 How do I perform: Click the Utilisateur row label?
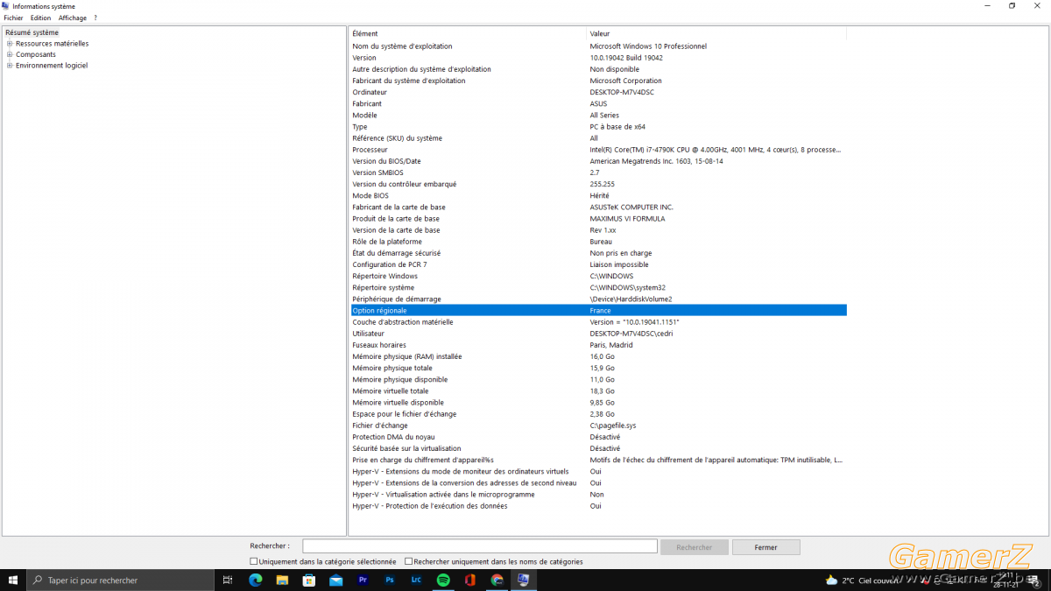tap(369, 334)
